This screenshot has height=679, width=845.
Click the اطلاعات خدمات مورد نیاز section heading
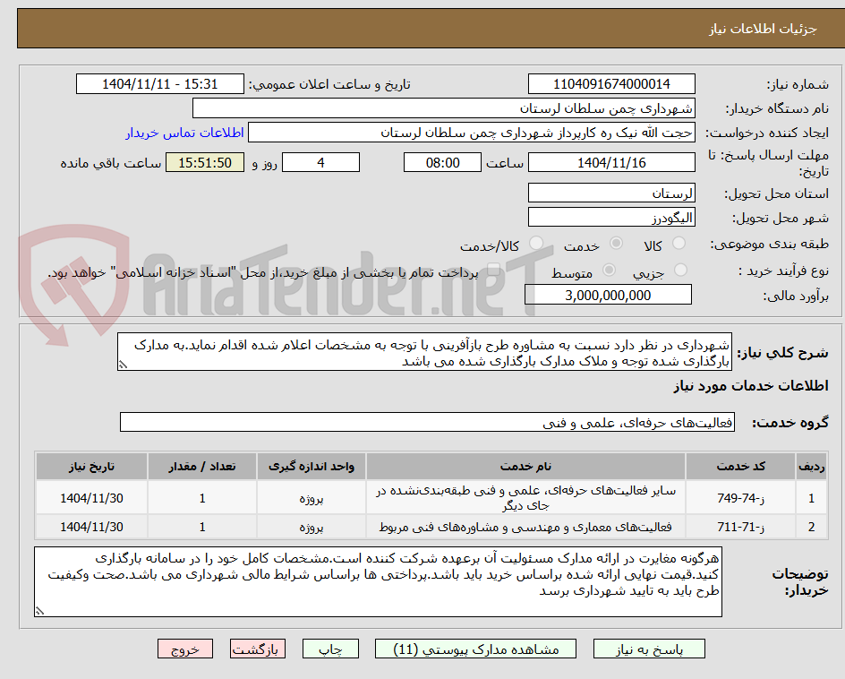[x=751, y=385]
